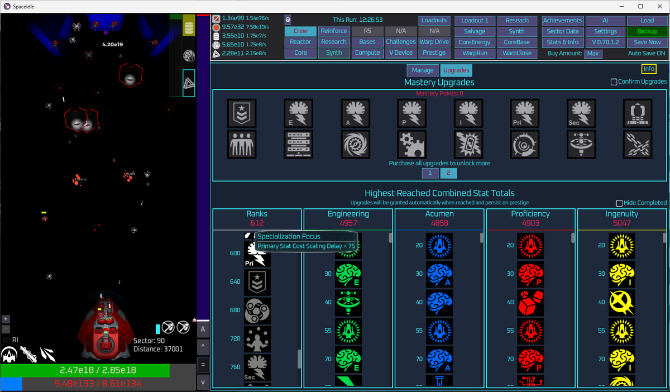
Task: Click the Ranks list scrollbar thumb
Action: tap(299, 359)
